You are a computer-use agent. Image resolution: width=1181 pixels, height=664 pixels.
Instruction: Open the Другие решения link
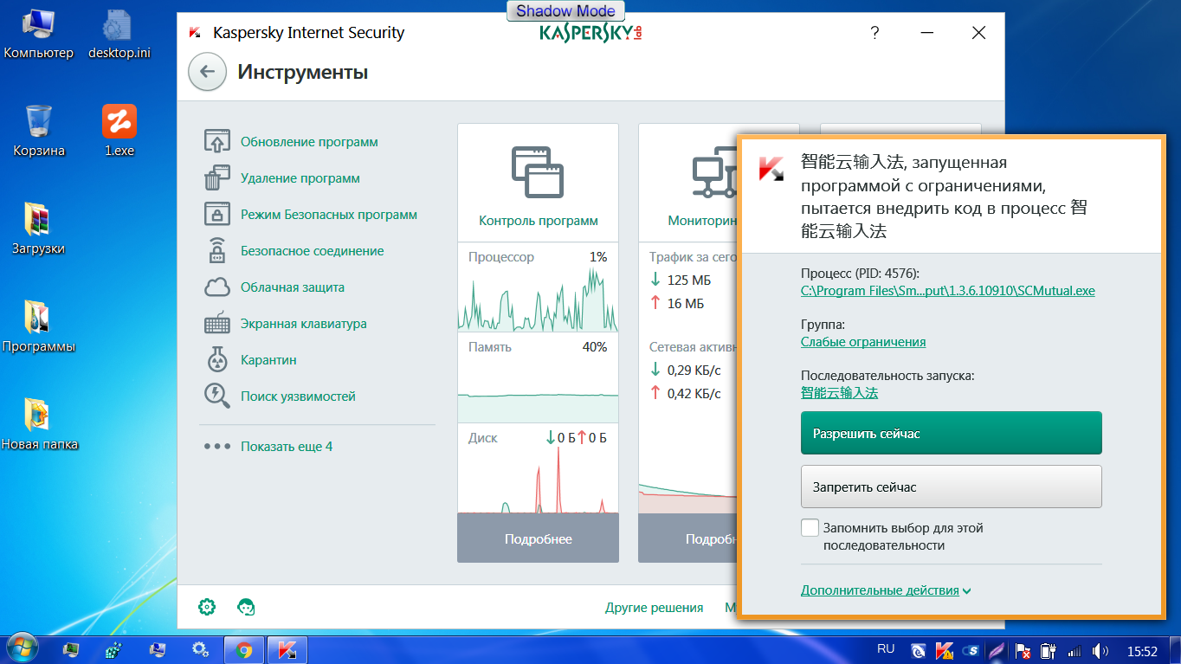point(654,608)
